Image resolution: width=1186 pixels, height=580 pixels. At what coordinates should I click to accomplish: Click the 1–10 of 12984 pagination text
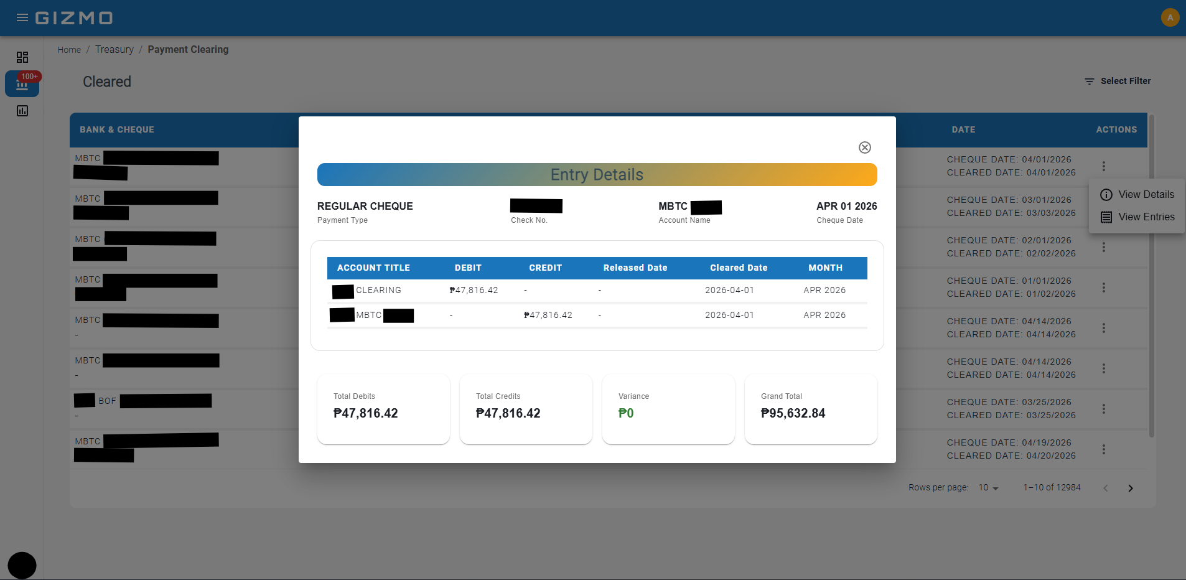point(1052,488)
